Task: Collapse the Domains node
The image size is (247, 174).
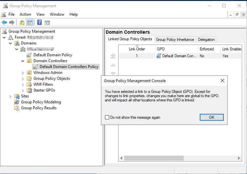Action: coord(10,43)
